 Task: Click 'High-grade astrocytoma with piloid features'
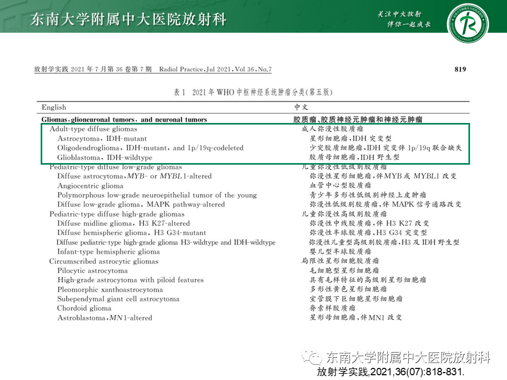tap(130, 280)
